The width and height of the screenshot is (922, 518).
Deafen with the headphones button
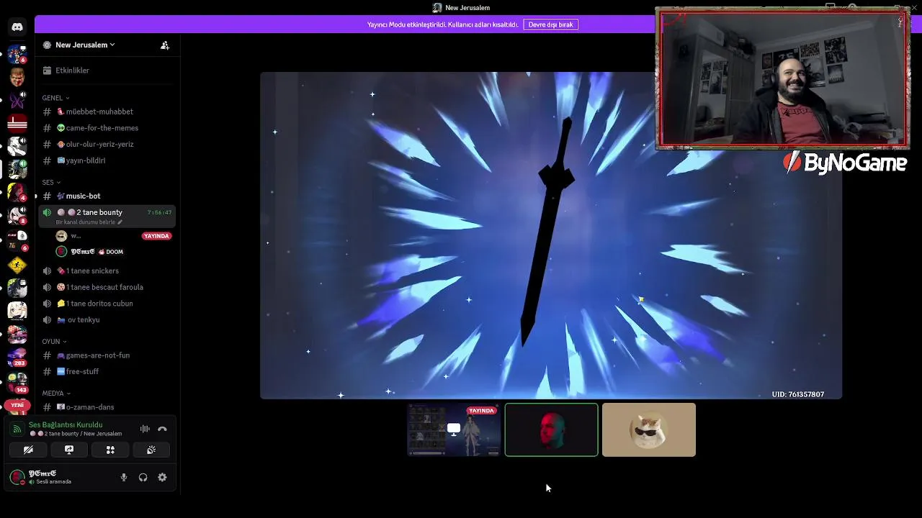[x=143, y=477]
